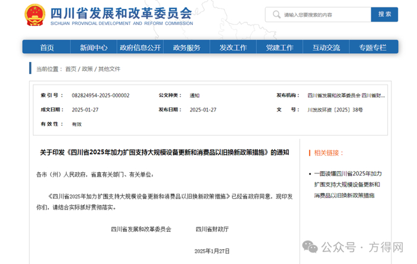Click the 发布日期 value 2025-01-27
The width and height of the screenshot is (417, 264).
pos(203,110)
